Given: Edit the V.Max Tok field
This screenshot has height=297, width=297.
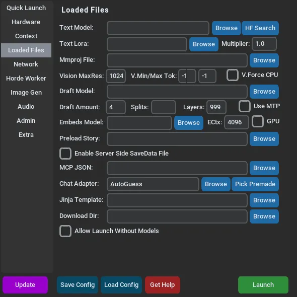Looking at the screenshot, I should [x=207, y=76].
